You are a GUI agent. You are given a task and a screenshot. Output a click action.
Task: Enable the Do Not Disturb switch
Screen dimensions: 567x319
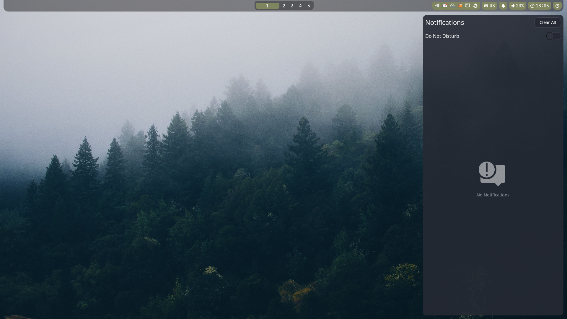click(x=553, y=36)
